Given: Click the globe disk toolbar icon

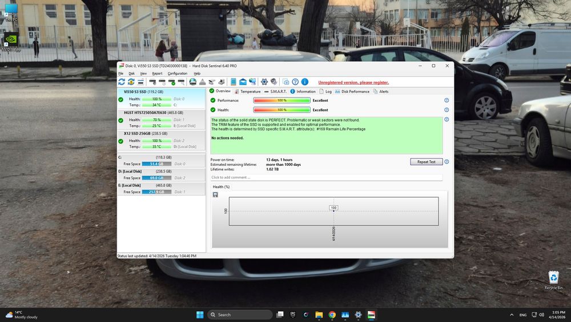Looking at the screenshot, I should [192, 82].
